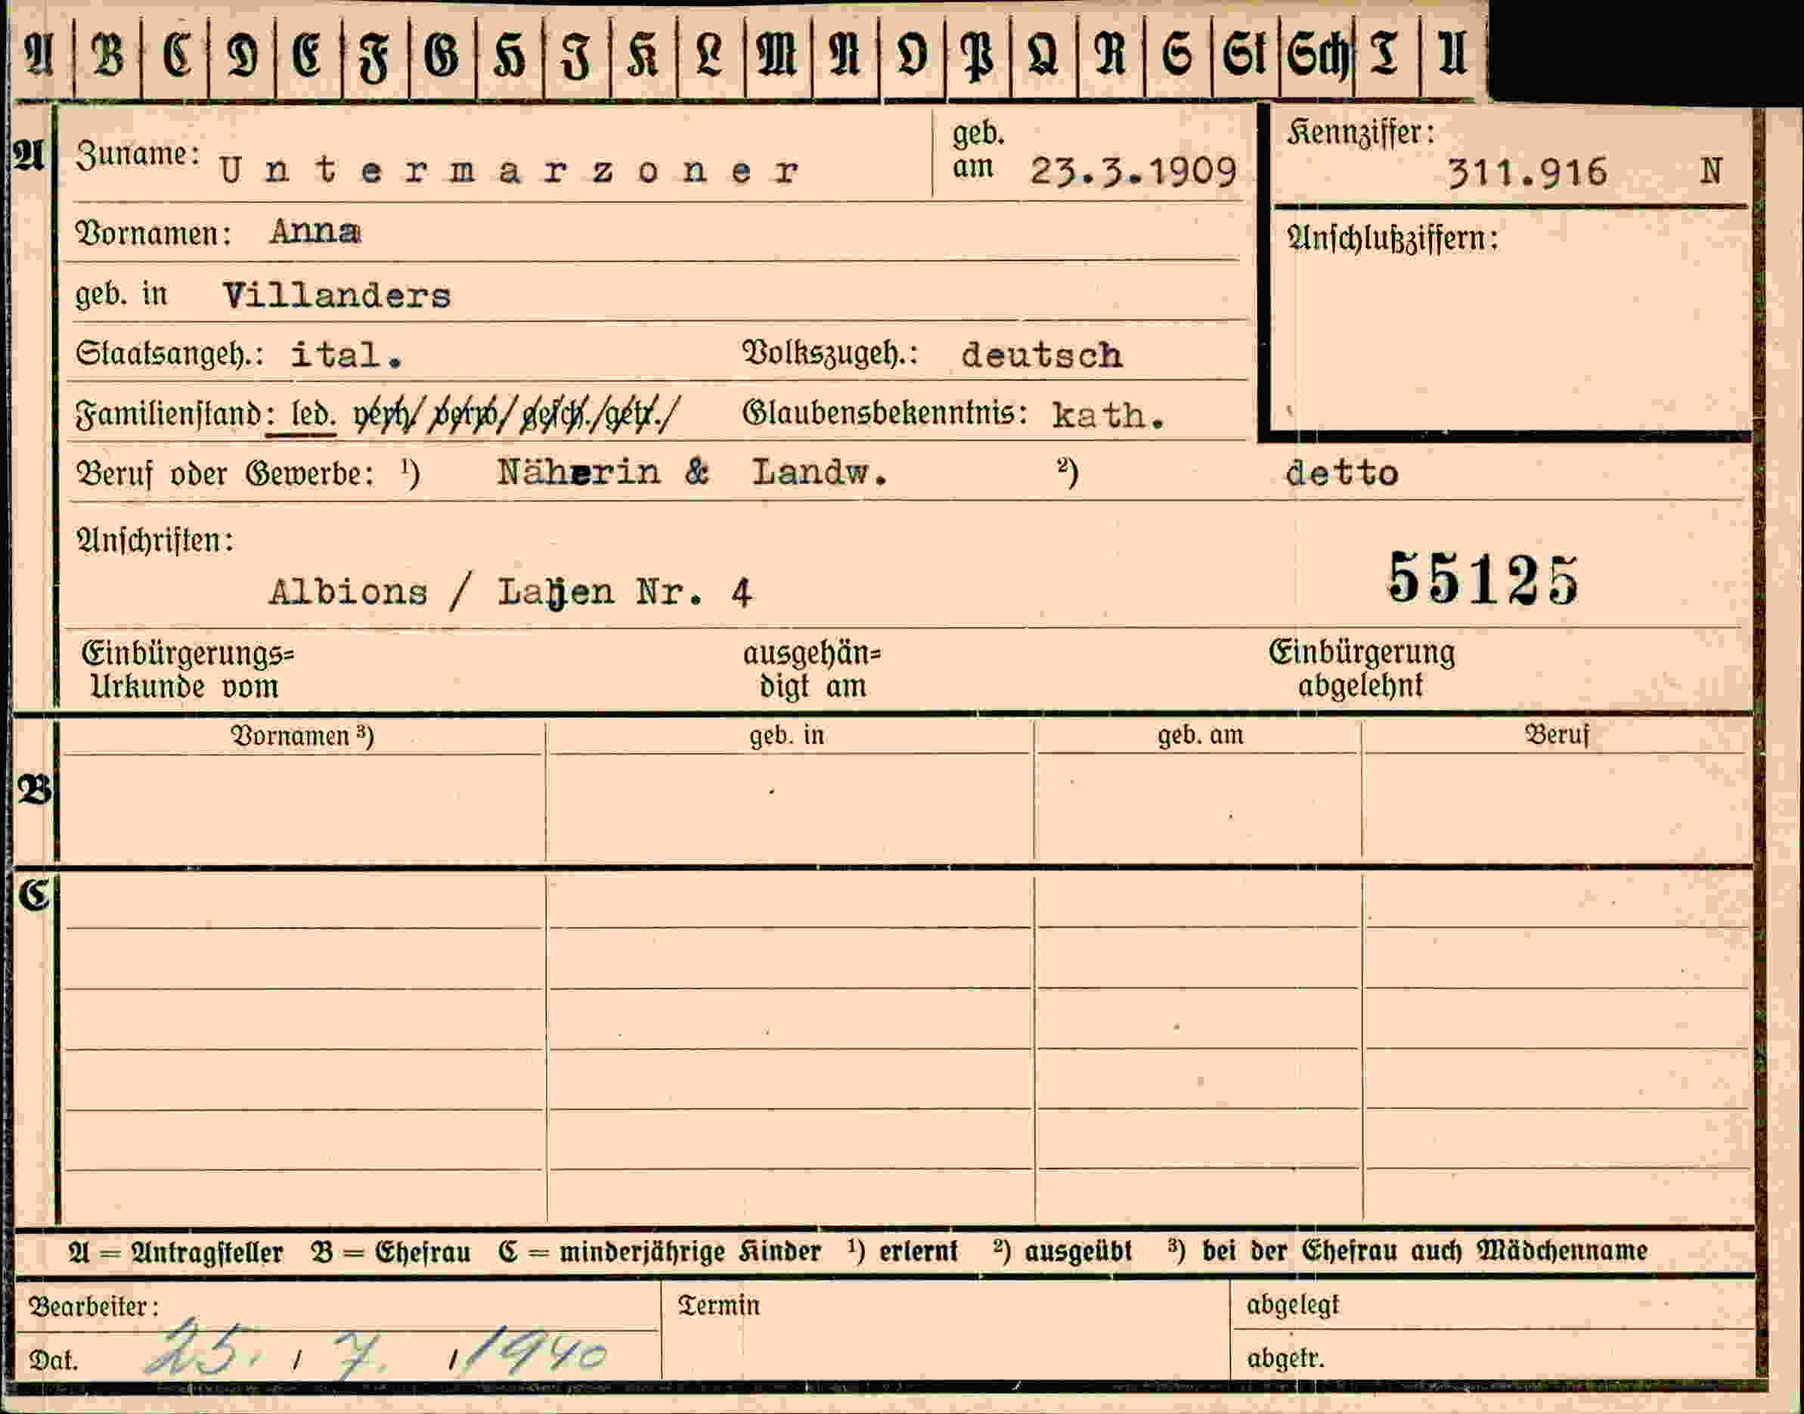Click the 'Staatsangeh.:' label
Viewport: 1804px width, 1414px height.
point(169,355)
